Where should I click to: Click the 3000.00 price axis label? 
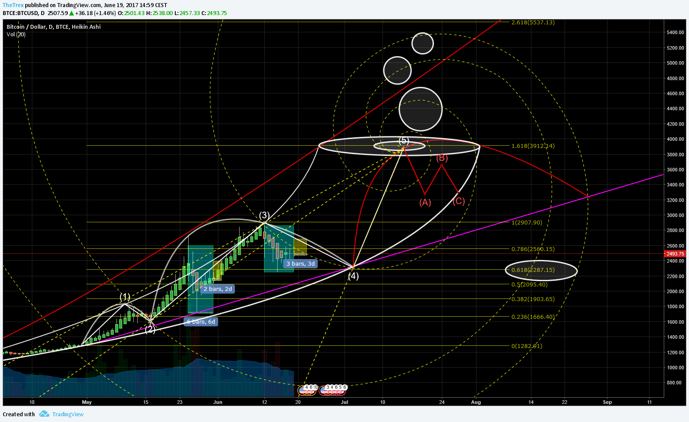point(675,216)
